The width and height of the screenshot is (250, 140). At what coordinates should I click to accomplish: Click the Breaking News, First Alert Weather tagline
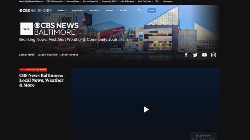tap(73, 40)
